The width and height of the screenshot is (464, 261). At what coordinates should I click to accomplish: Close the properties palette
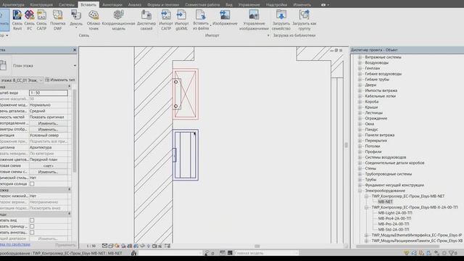(x=75, y=50)
